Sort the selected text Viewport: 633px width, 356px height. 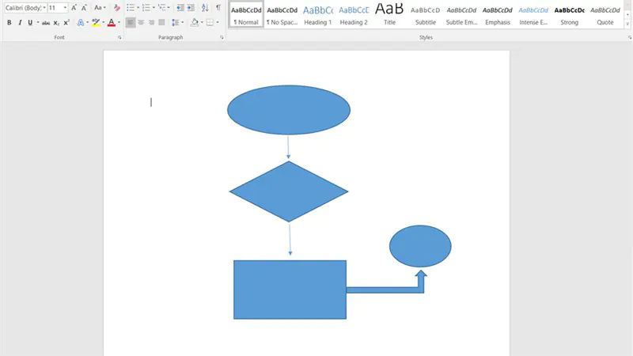(205, 8)
